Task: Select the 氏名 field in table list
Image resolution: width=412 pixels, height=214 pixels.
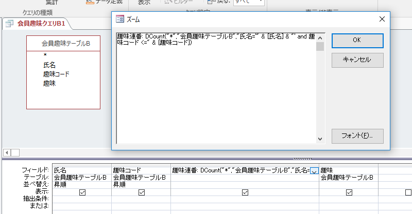Action: pos(49,65)
